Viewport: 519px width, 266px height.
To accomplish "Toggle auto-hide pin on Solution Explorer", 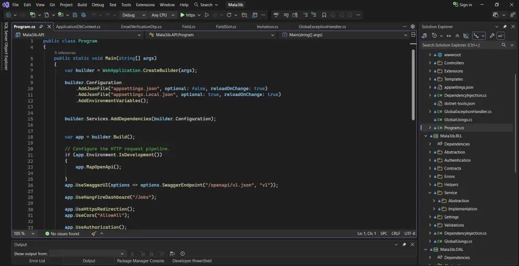I will point(505,26).
